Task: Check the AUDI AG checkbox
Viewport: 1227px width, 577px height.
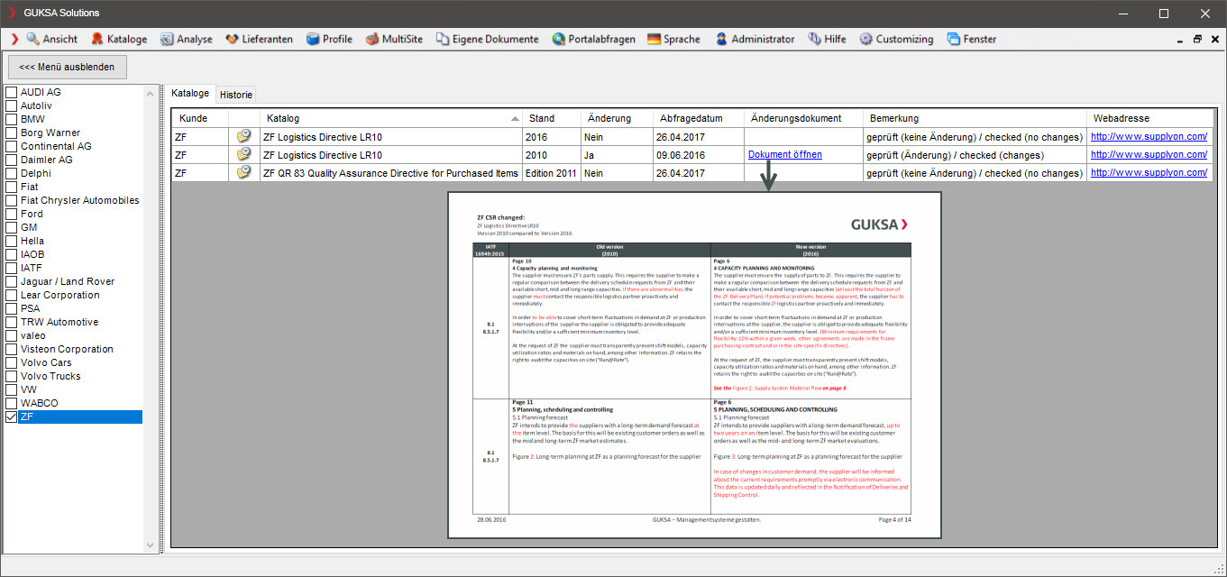Action: [12, 92]
